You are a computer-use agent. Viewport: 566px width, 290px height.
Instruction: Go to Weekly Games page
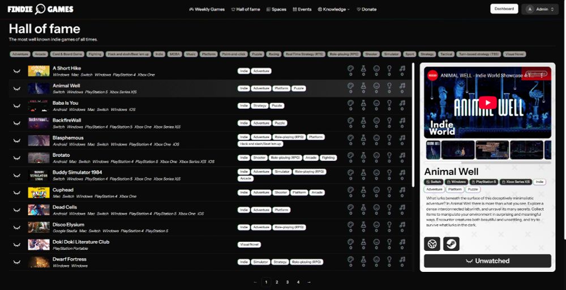tap(207, 10)
